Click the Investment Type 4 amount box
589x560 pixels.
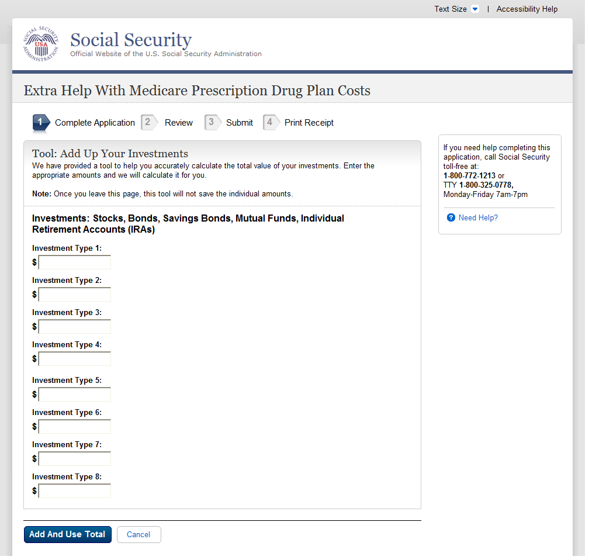pyautogui.click(x=75, y=359)
